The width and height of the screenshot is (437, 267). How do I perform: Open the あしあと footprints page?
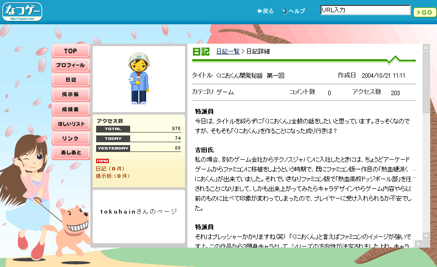70,153
